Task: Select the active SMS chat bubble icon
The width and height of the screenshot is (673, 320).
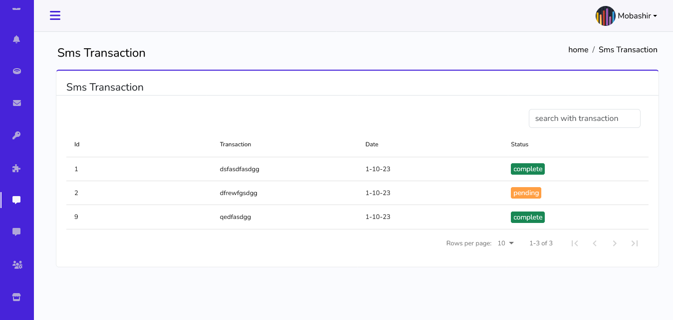Action: (16, 200)
